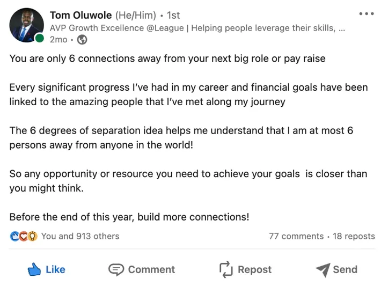Image resolution: width=381 pixels, height=286 pixels.
Task: Click the thumbs-up Like icon
Action: [34, 269]
